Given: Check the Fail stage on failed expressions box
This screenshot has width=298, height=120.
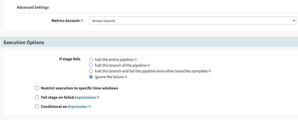Looking at the screenshot, I should click(37, 97).
